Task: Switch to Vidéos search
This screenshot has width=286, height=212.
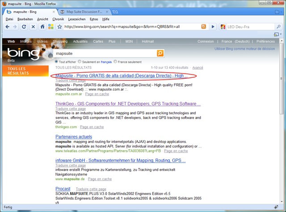Action: (42, 42)
